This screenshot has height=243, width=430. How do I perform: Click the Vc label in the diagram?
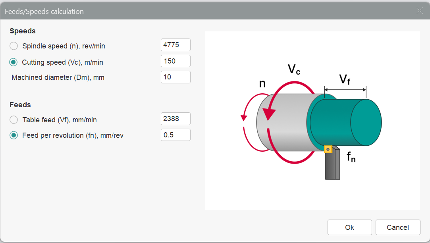(x=294, y=69)
